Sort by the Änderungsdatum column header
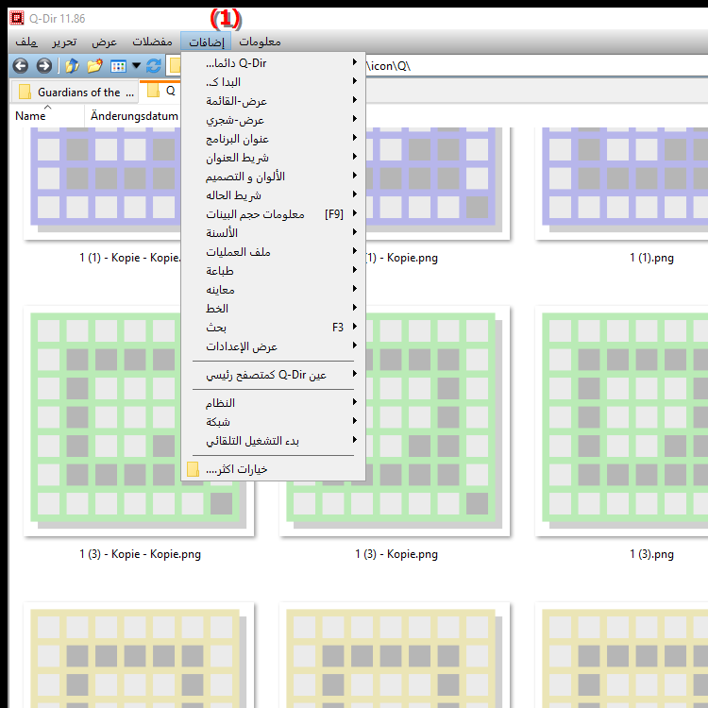Viewport: 708px width, 708px height. pos(127,116)
